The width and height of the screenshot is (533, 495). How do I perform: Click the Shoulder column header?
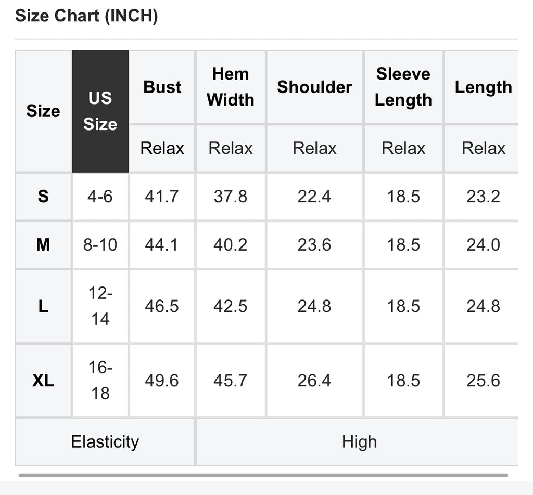(x=314, y=87)
